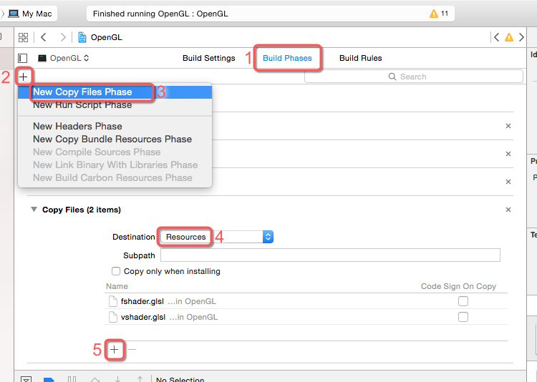
Task: Click the warning triangle in the jump bar
Action: (509, 37)
